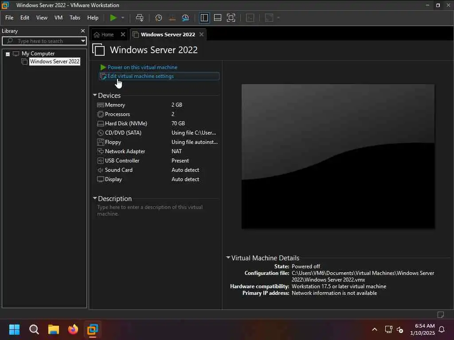The width and height of the screenshot is (454, 340).
Task: Open the snapshot manager toolbar icon
Action: (x=185, y=18)
